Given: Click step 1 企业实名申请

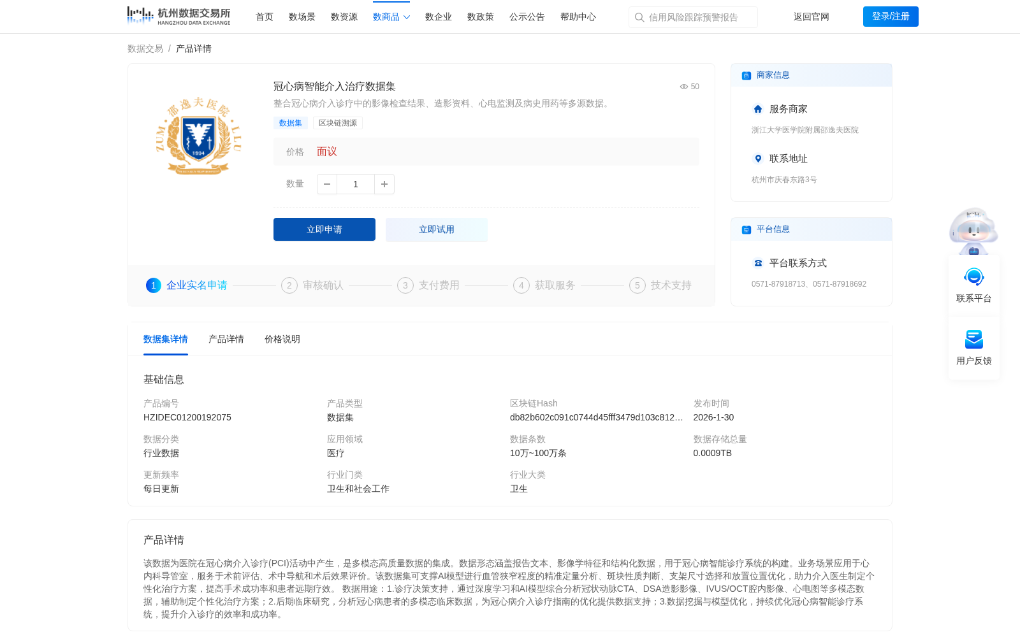Looking at the screenshot, I should [x=187, y=285].
